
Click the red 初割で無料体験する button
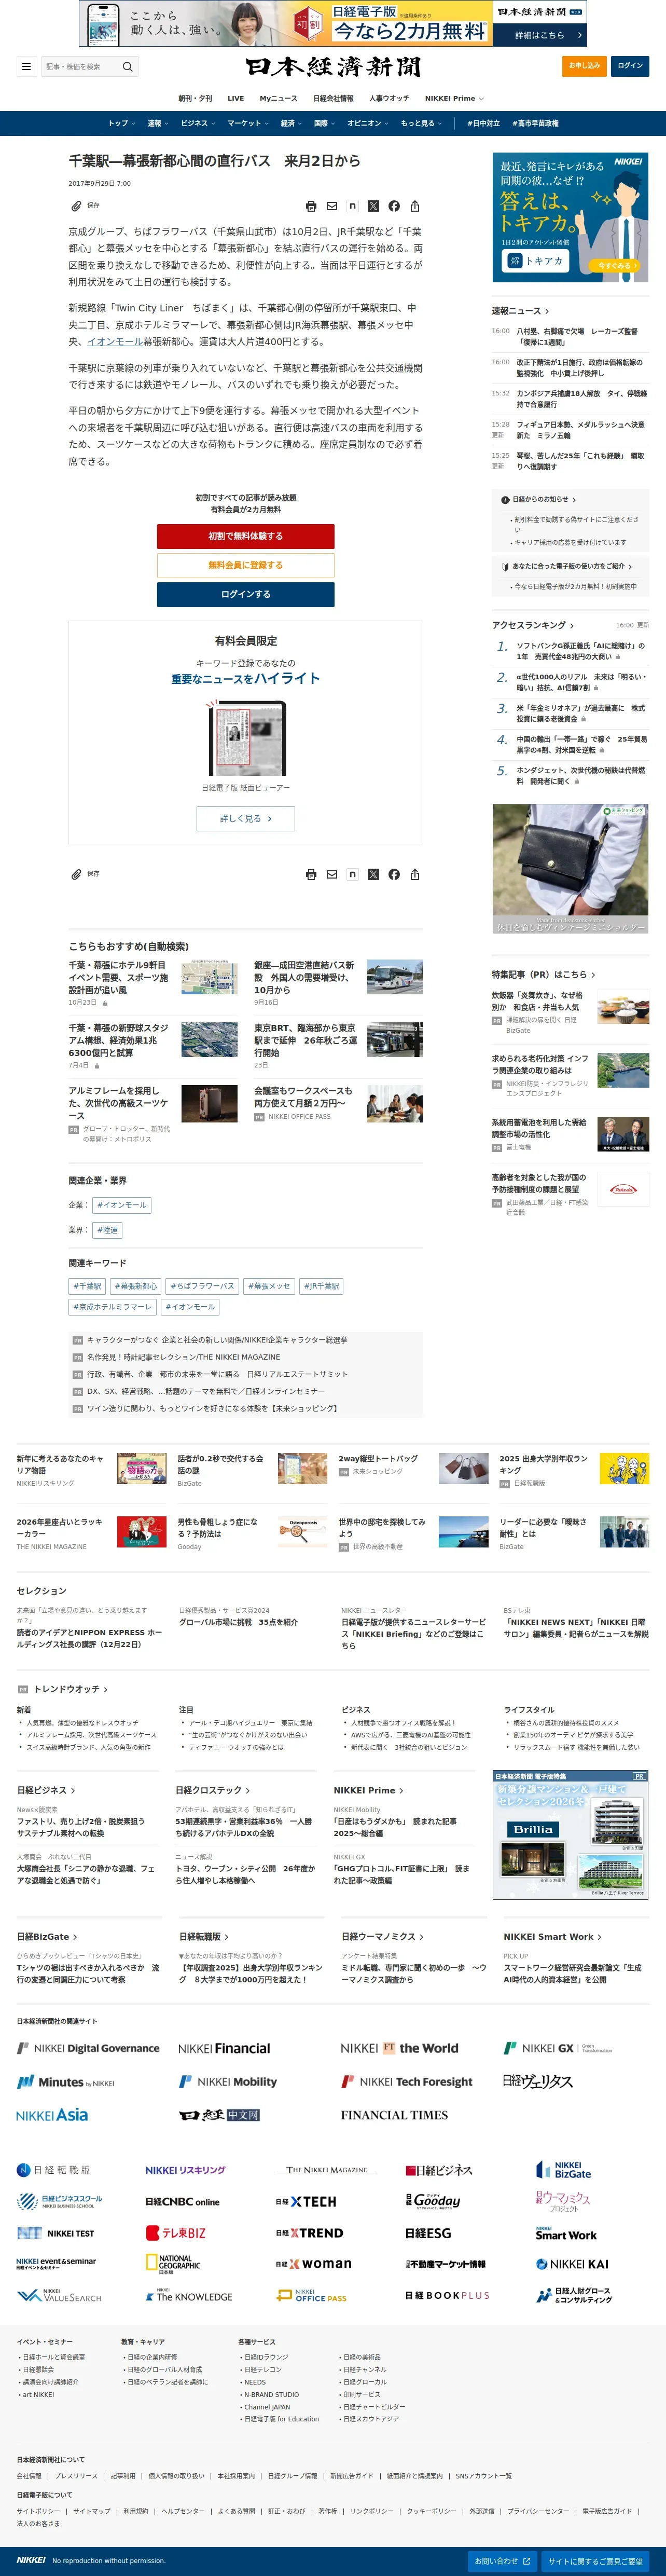click(x=245, y=536)
